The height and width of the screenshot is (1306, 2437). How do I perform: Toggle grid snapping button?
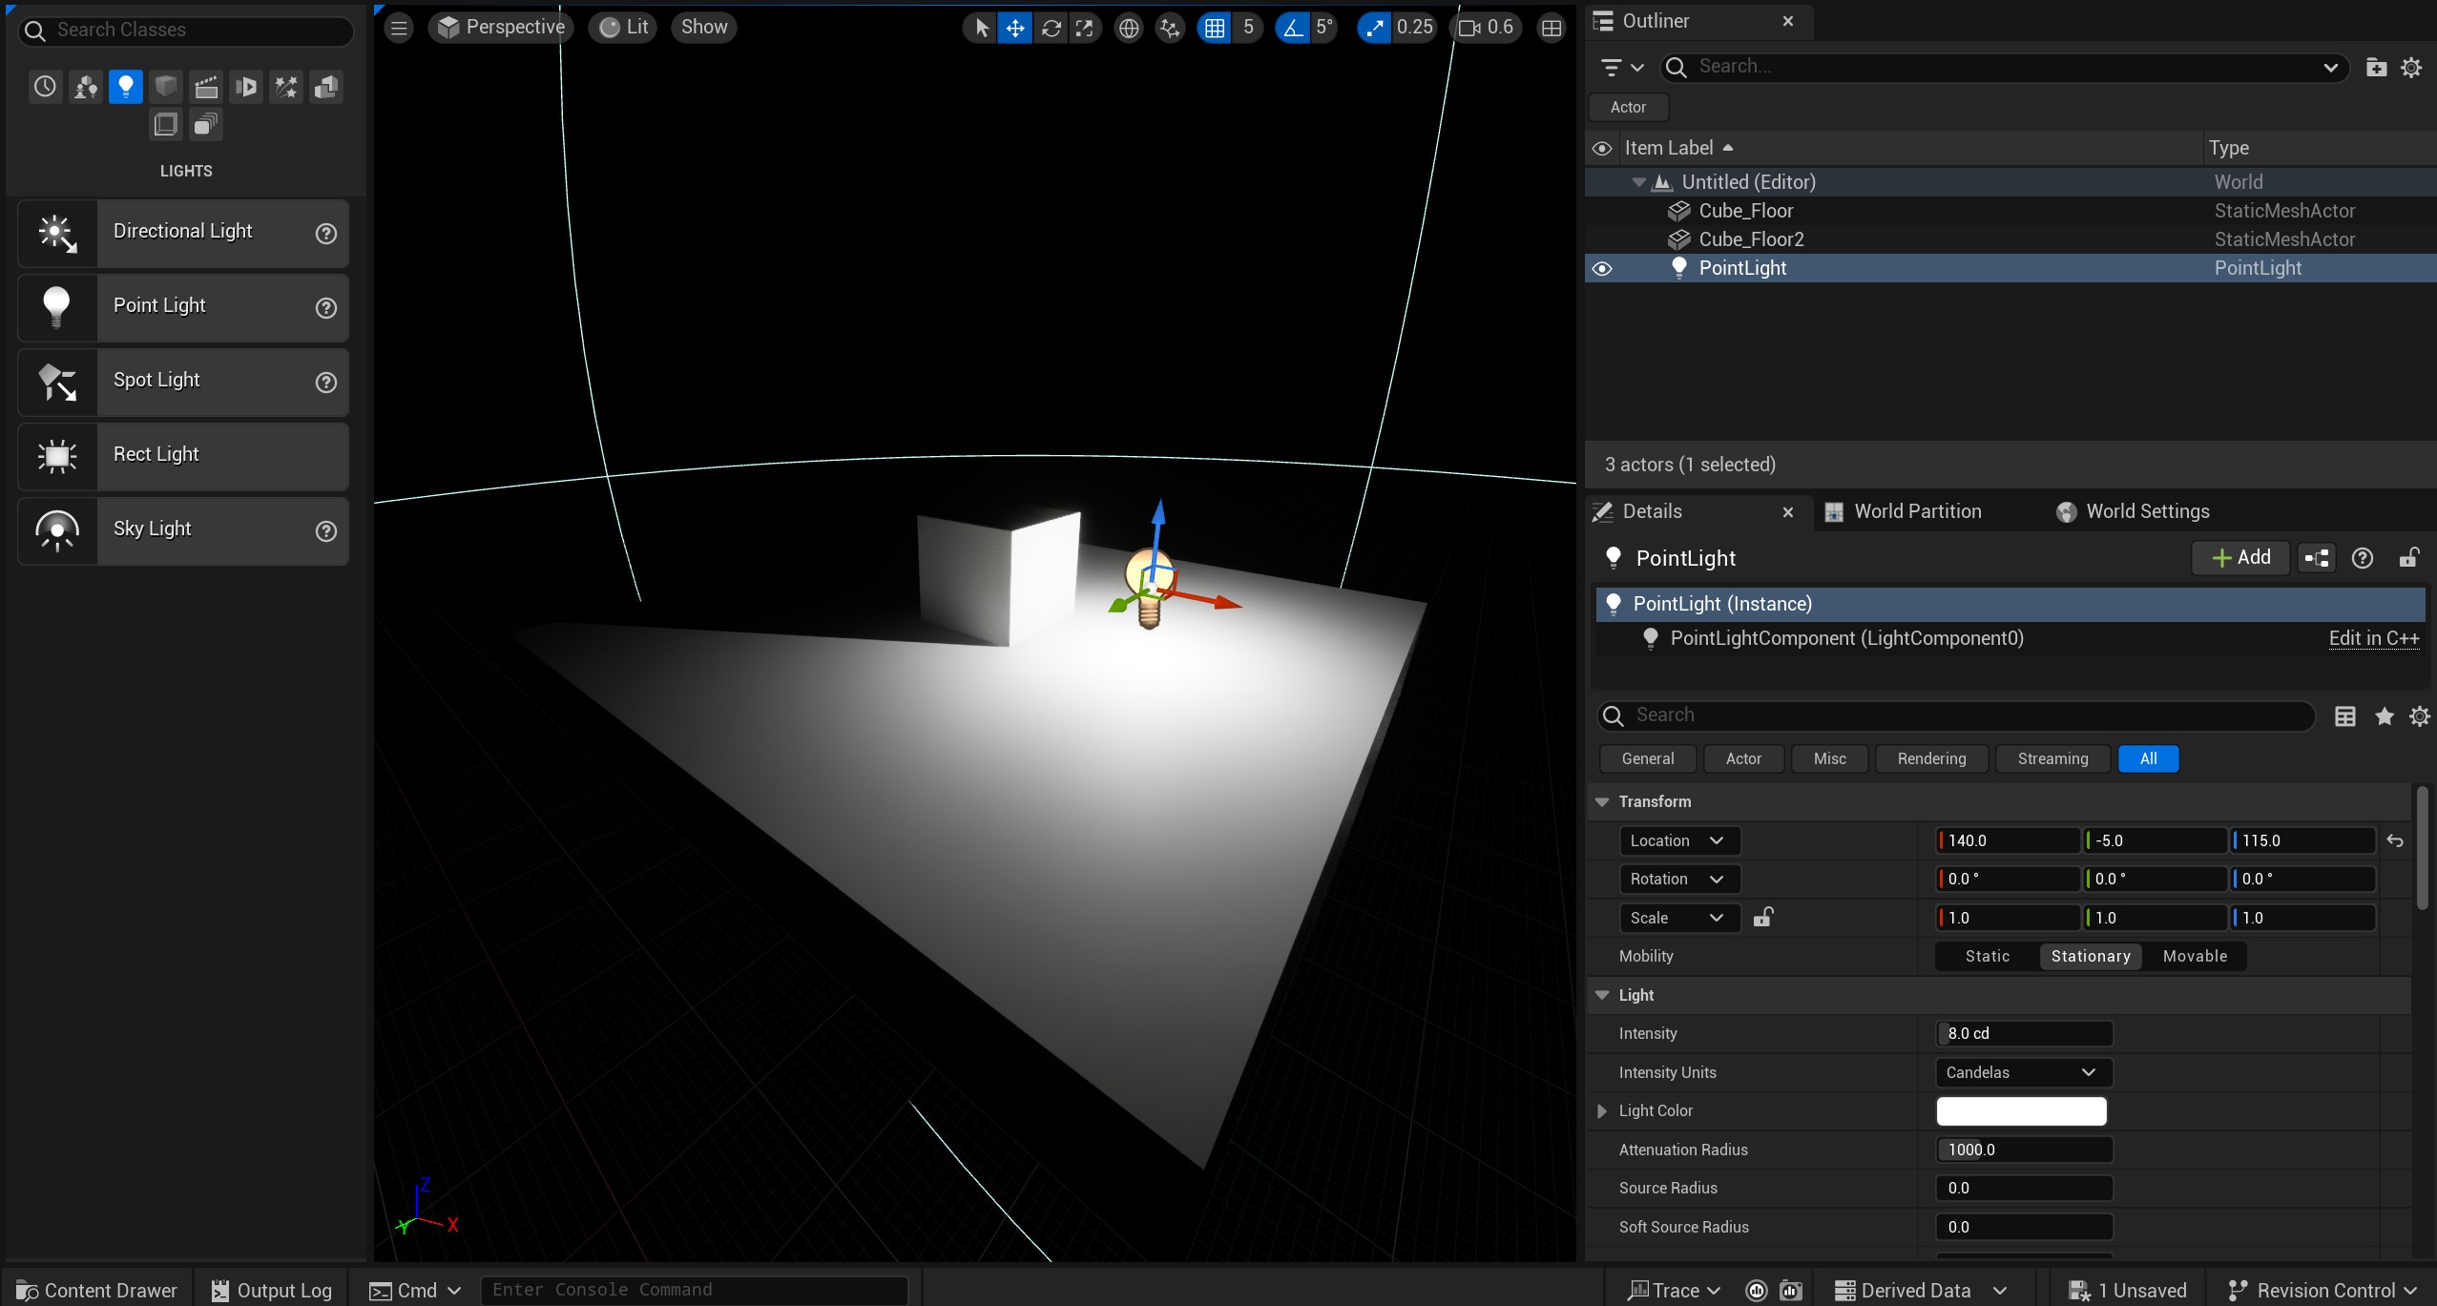tap(1214, 29)
